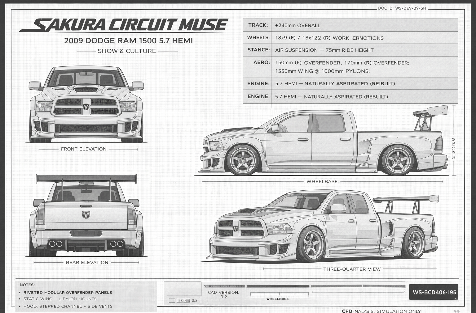Viewport: 476px width, 313px height.
Task: Click the rear elevation truck drawing
Action: 86,216
